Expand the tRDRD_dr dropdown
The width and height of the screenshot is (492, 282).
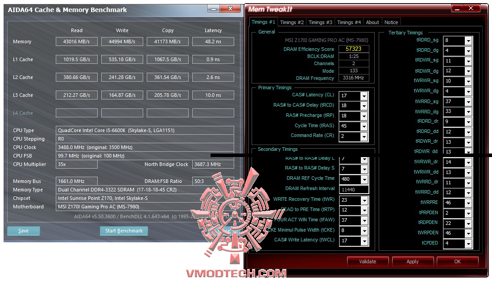coord(468,122)
